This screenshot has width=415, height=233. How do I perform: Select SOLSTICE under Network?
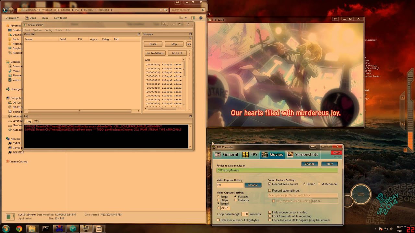click(x=18, y=152)
